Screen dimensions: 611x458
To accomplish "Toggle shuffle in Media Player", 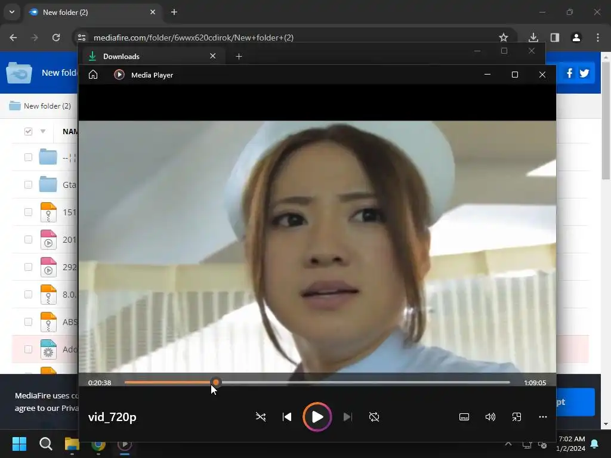I will pos(260,417).
